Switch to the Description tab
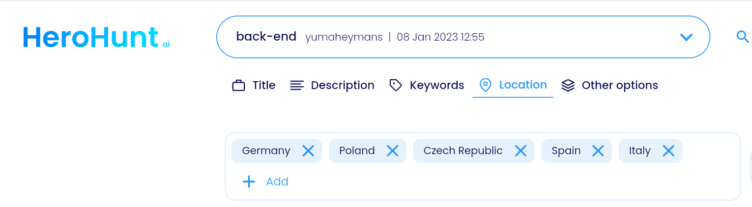 click(x=332, y=85)
